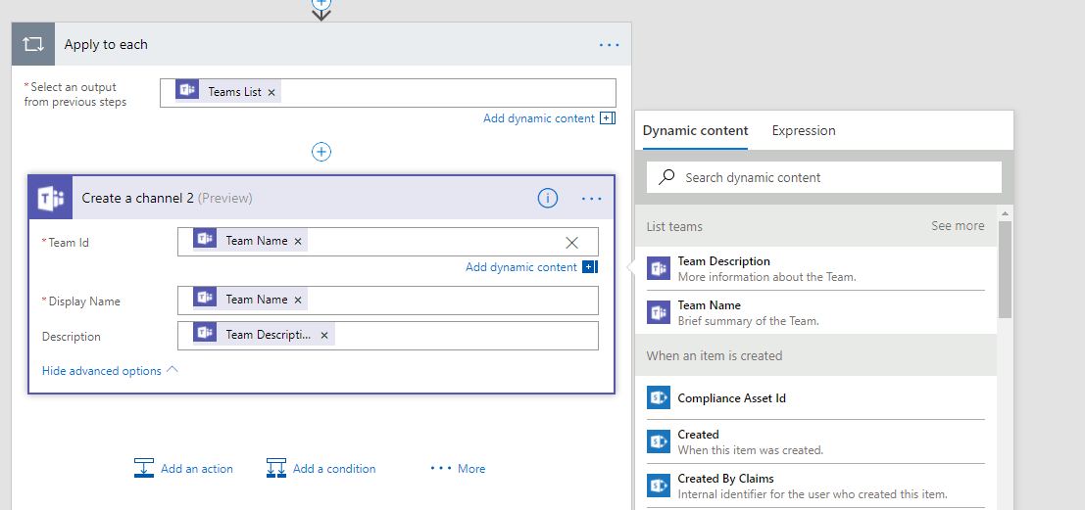Select Compliance Asset Id item
The image size is (1085, 510).
tap(816, 398)
